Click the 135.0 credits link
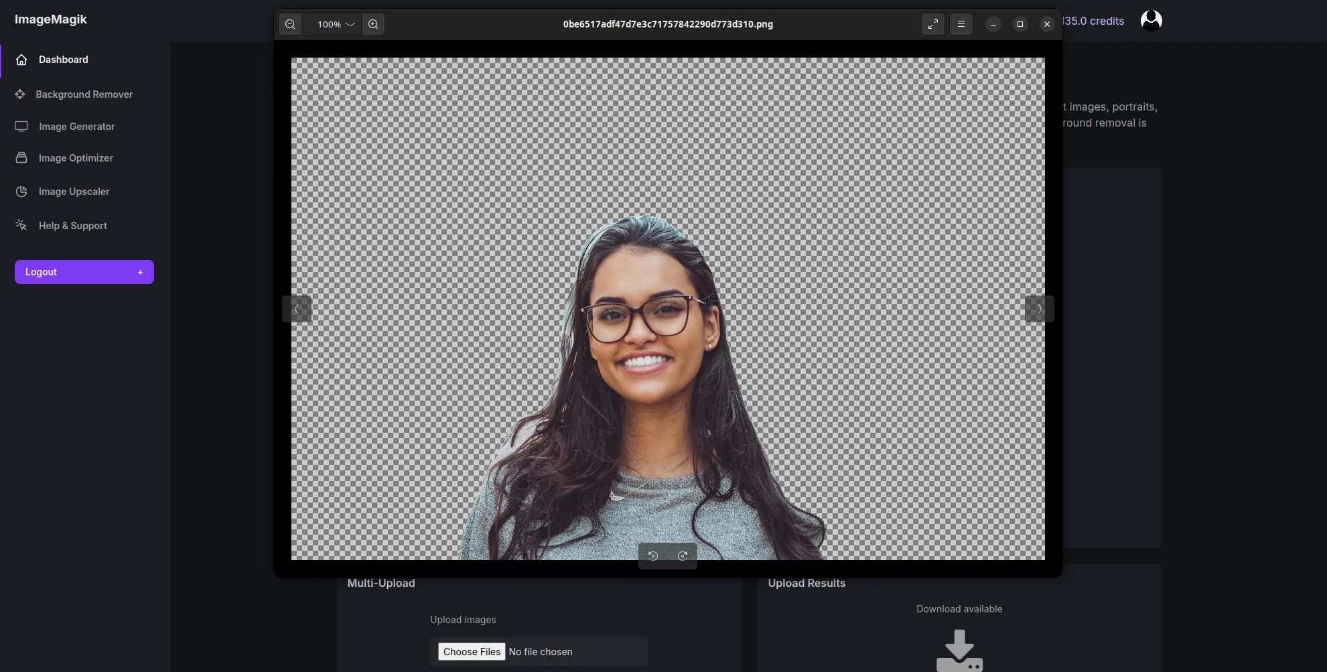 [x=1095, y=21]
